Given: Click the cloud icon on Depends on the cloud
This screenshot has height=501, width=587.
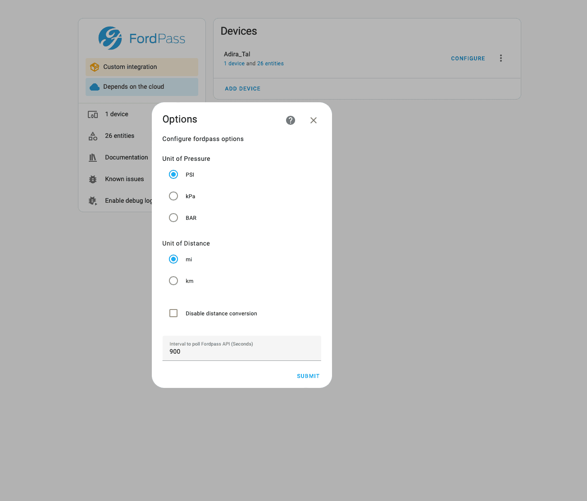Looking at the screenshot, I should pyautogui.click(x=95, y=87).
